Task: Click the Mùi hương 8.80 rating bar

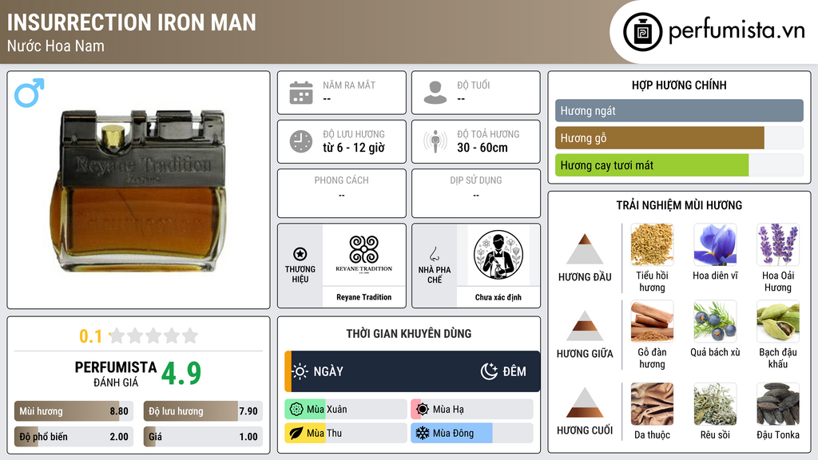Action: point(73,411)
